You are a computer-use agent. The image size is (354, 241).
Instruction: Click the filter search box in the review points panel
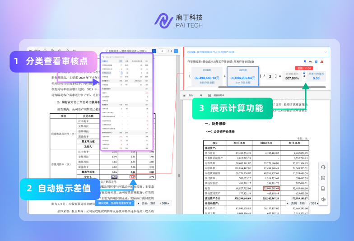(126, 57)
